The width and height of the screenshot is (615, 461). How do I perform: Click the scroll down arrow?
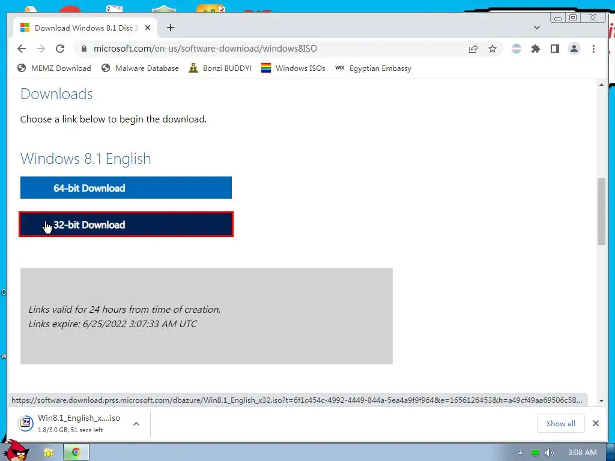(x=601, y=401)
